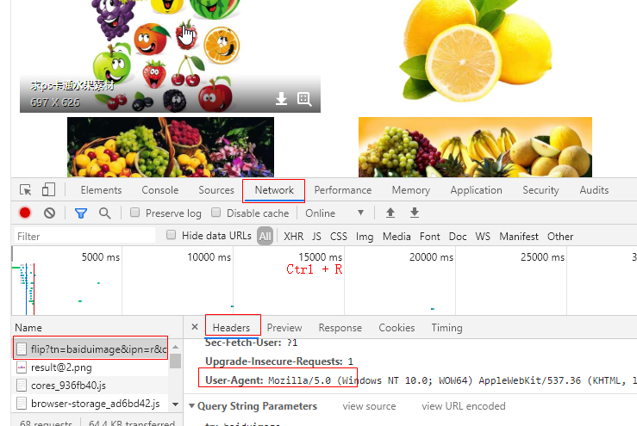Viewport: 637px width, 426px height.
Task: Filter requests by WS
Action: pyautogui.click(x=483, y=237)
